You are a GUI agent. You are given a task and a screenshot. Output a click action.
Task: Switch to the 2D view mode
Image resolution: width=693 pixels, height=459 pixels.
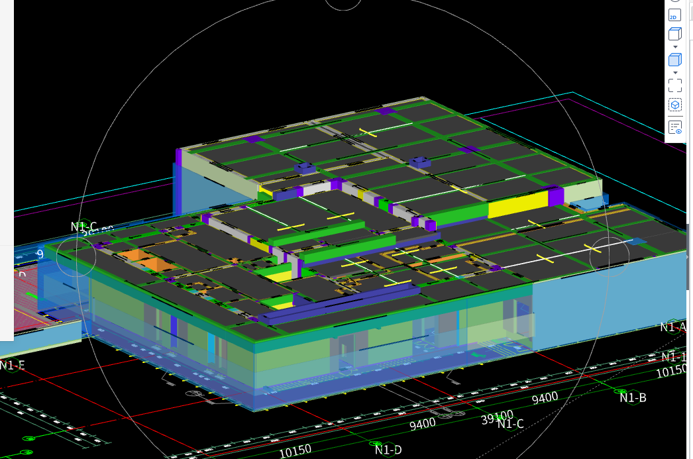(x=675, y=15)
